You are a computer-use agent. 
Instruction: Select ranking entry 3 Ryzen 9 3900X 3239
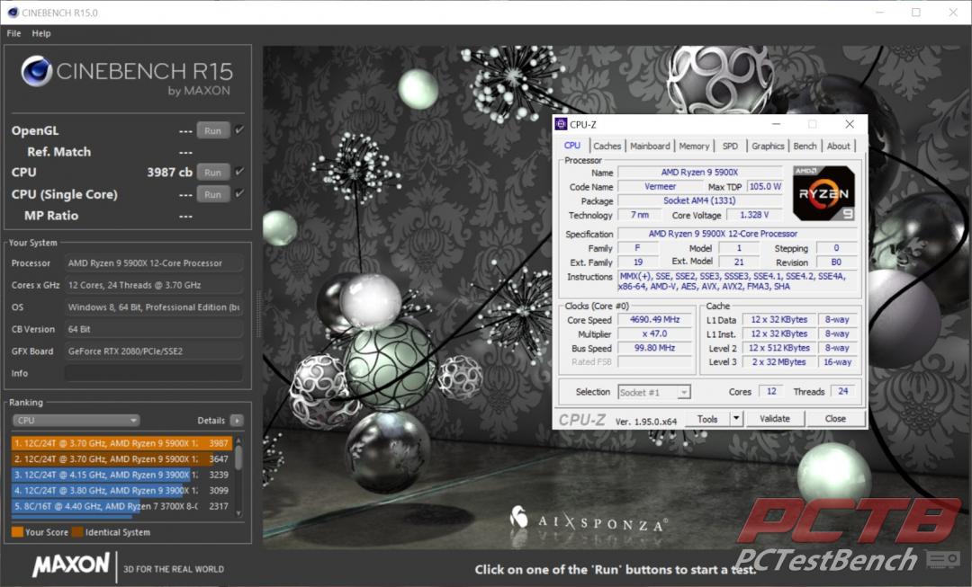(121, 475)
